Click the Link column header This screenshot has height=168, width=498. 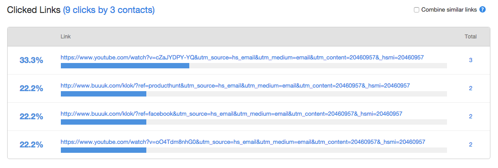click(66, 37)
